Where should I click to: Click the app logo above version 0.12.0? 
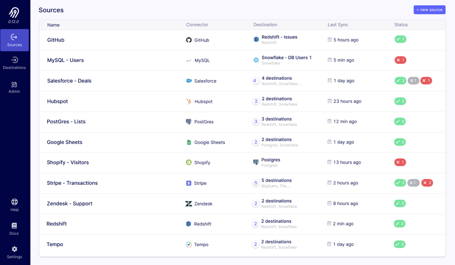[14, 11]
